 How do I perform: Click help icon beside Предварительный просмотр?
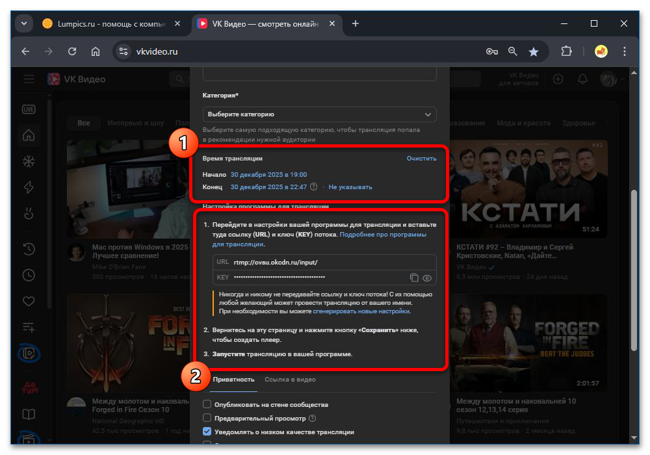coord(313,419)
